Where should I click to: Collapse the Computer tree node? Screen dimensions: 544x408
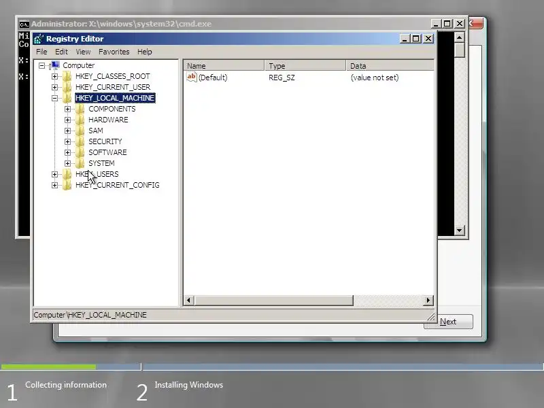coord(42,65)
